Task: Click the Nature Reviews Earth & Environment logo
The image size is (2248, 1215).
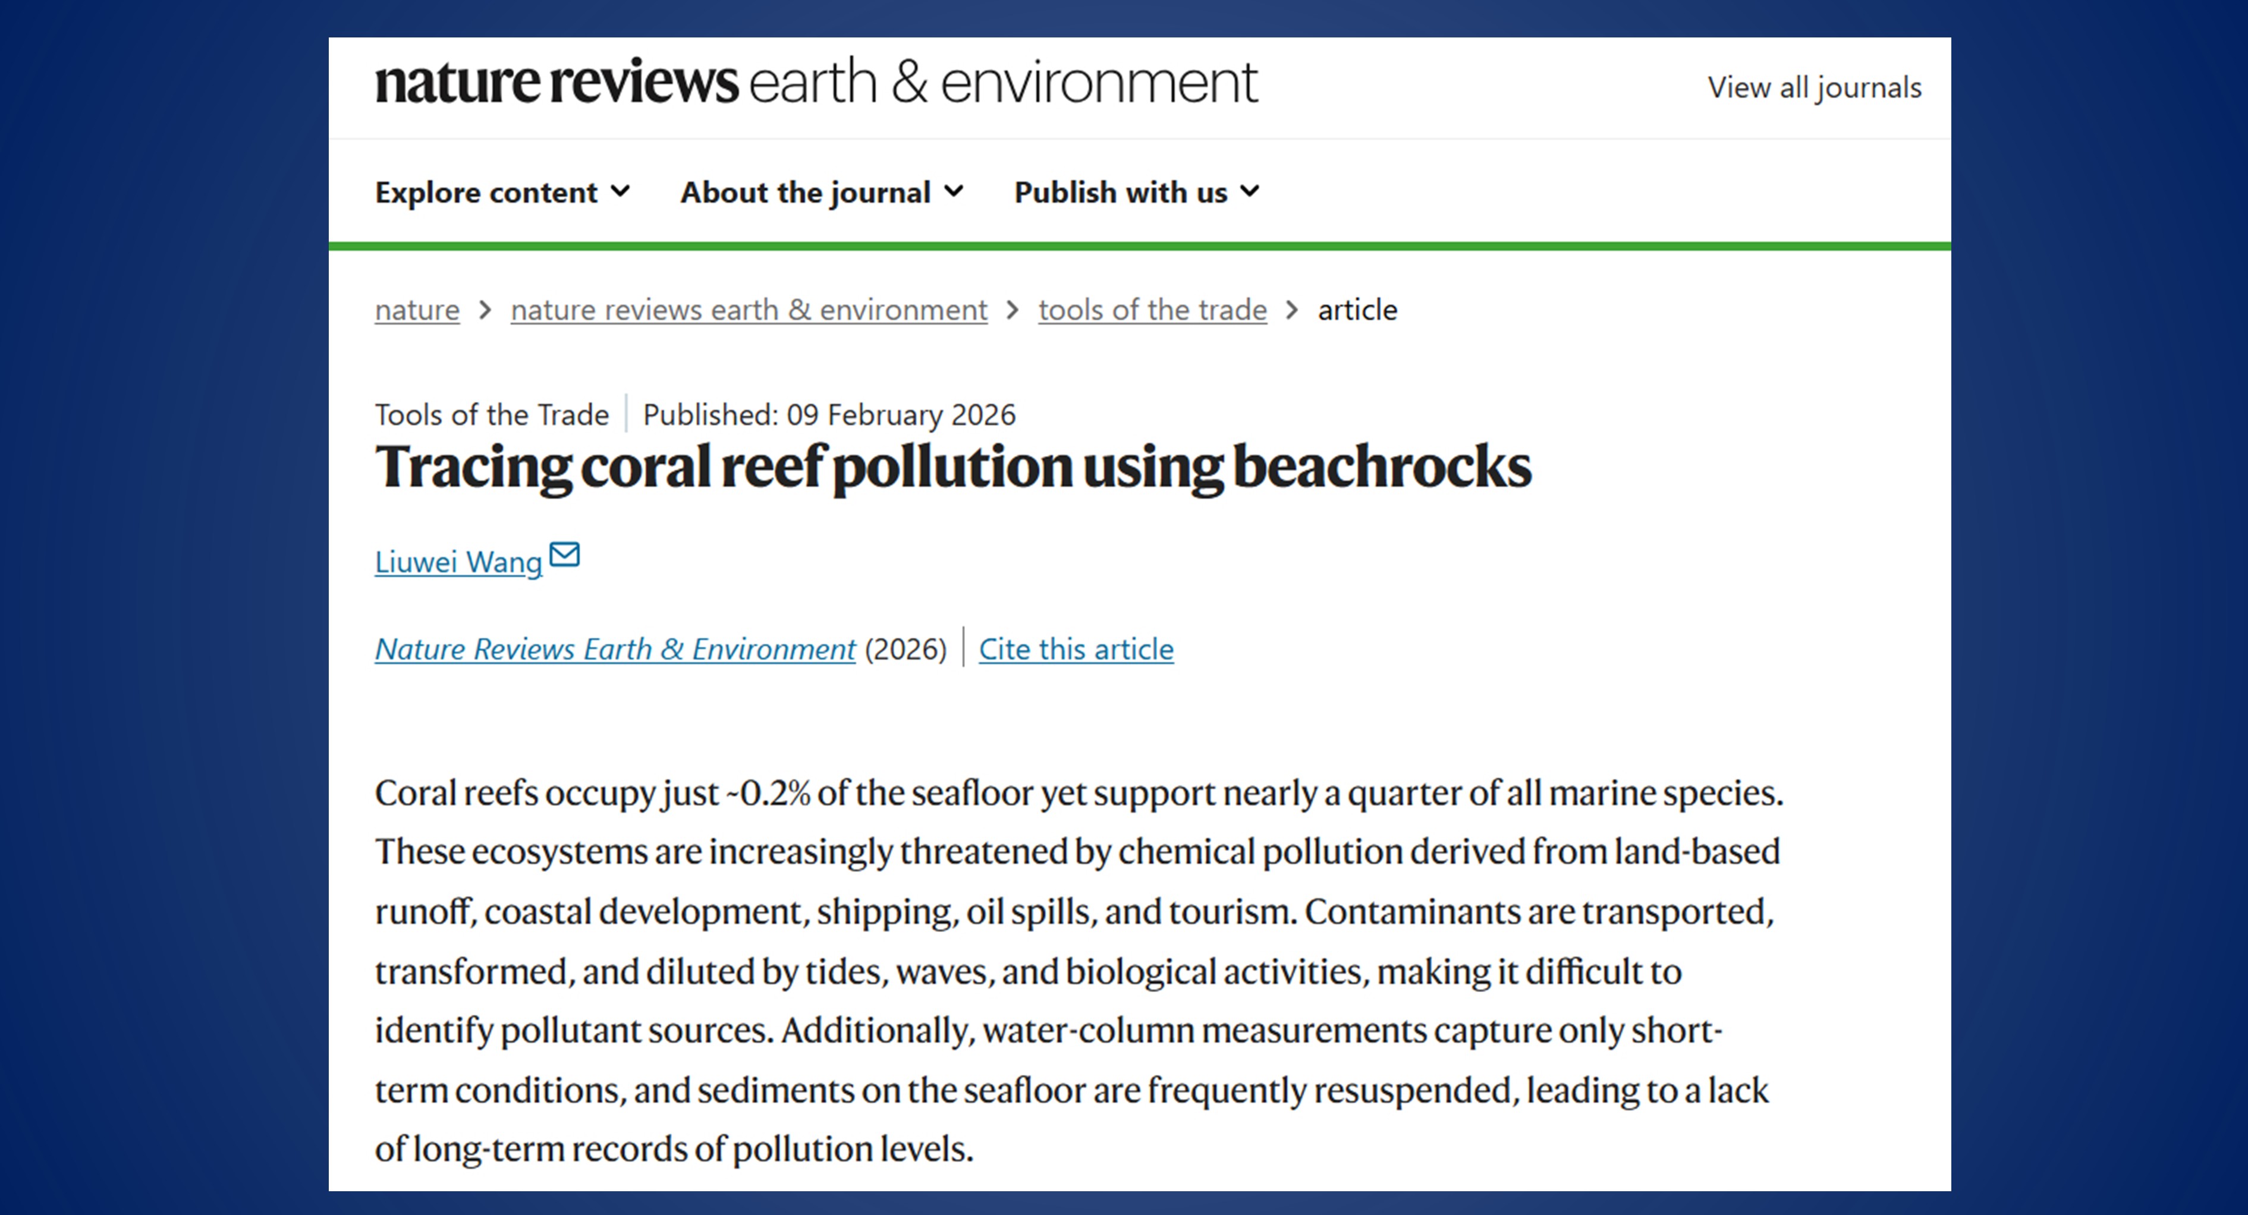Action: [816, 83]
